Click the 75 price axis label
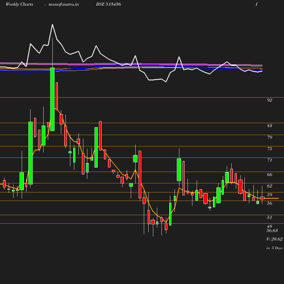Viewport: 284px width, 284px height. (269, 149)
